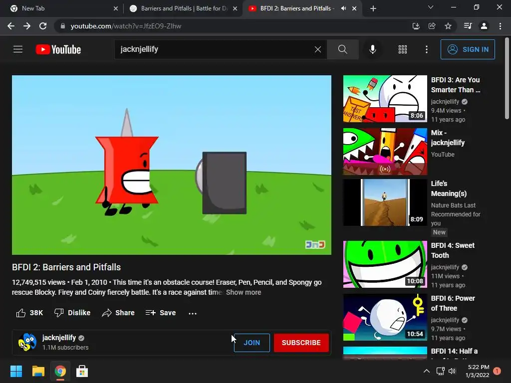The image size is (511, 383).
Task: Close the New Tab tab
Action: (x=116, y=8)
